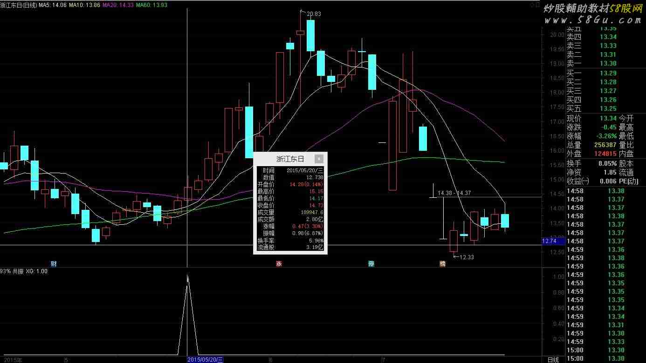Select the 换手率 5.96% popup row
This screenshot has width=646, height=363.
[290, 241]
